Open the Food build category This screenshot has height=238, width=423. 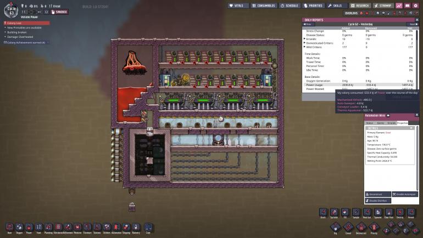[x=39, y=227]
